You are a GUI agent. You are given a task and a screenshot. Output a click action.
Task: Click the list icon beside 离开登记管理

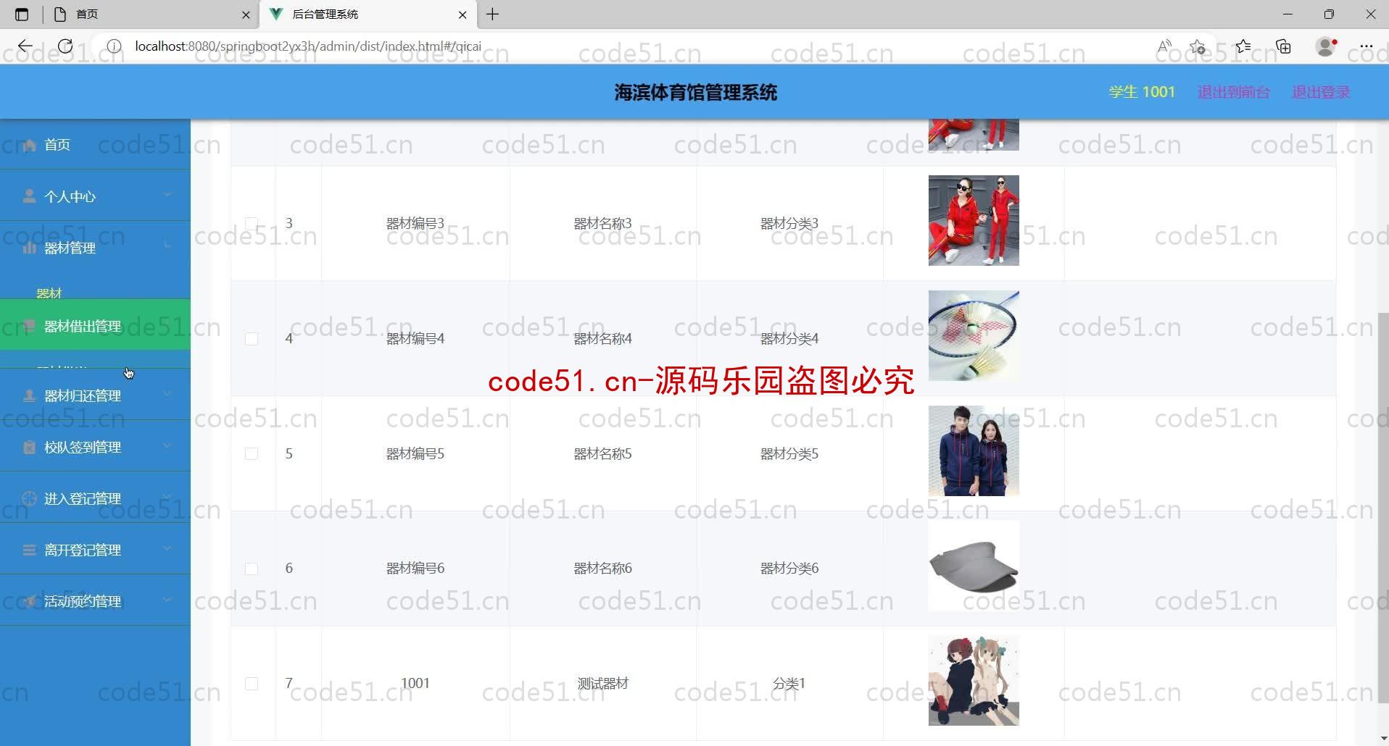(30, 550)
